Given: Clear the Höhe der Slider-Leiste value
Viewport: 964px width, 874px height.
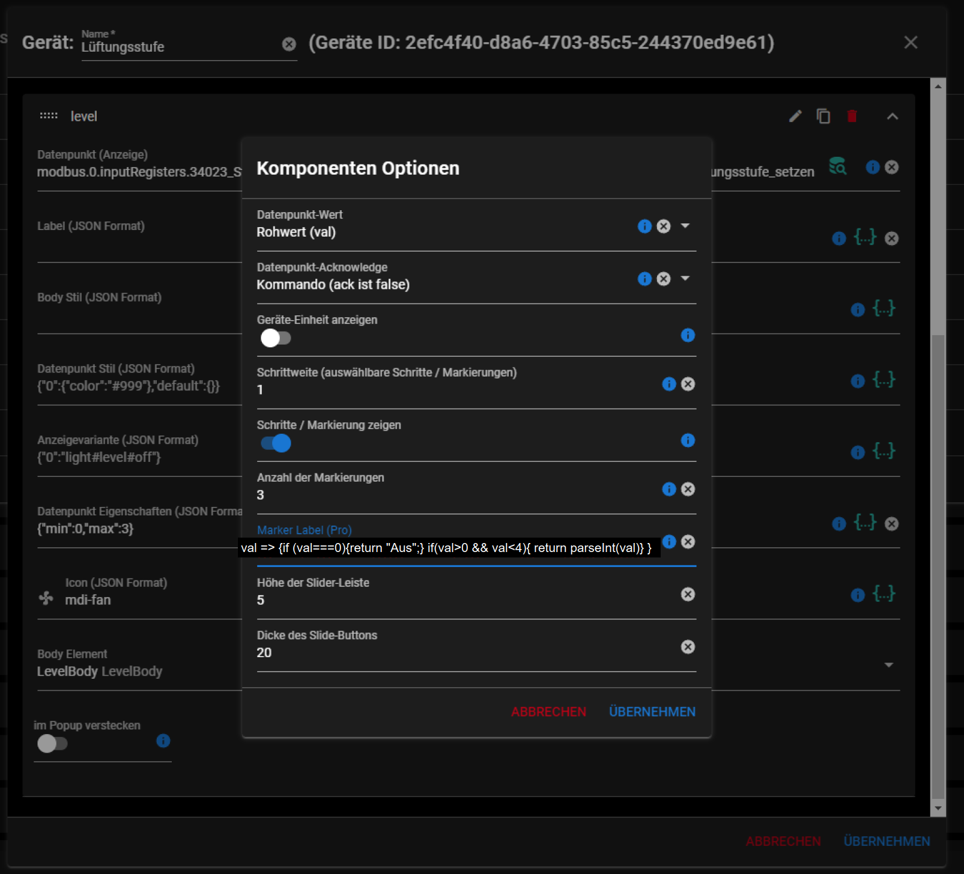Looking at the screenshot, I should click(x=688, y=594).
